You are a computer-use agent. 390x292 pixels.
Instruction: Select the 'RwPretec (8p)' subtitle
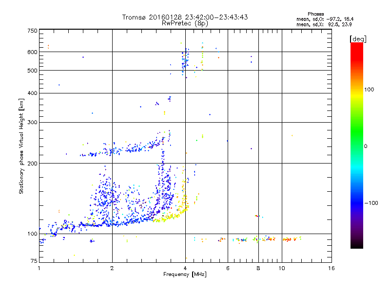click(x=185, y=23)
